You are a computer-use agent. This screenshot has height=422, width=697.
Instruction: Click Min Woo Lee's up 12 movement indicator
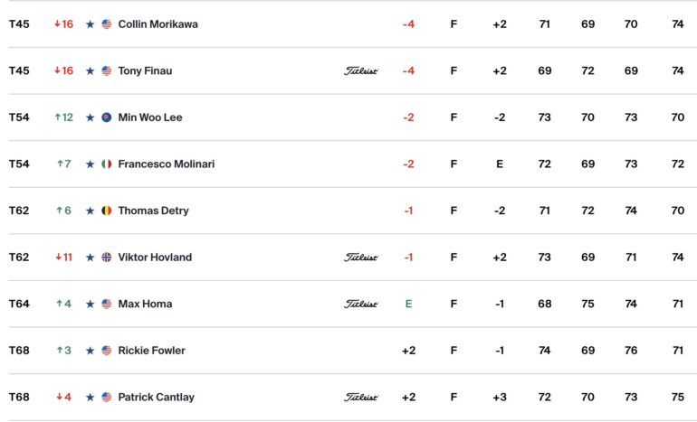(64, 117)
